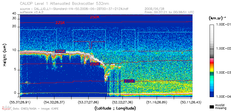This screenshot has height=111, width=231.
Task: Click the '(km.sr)-1' units label
Action: (217, 18)
